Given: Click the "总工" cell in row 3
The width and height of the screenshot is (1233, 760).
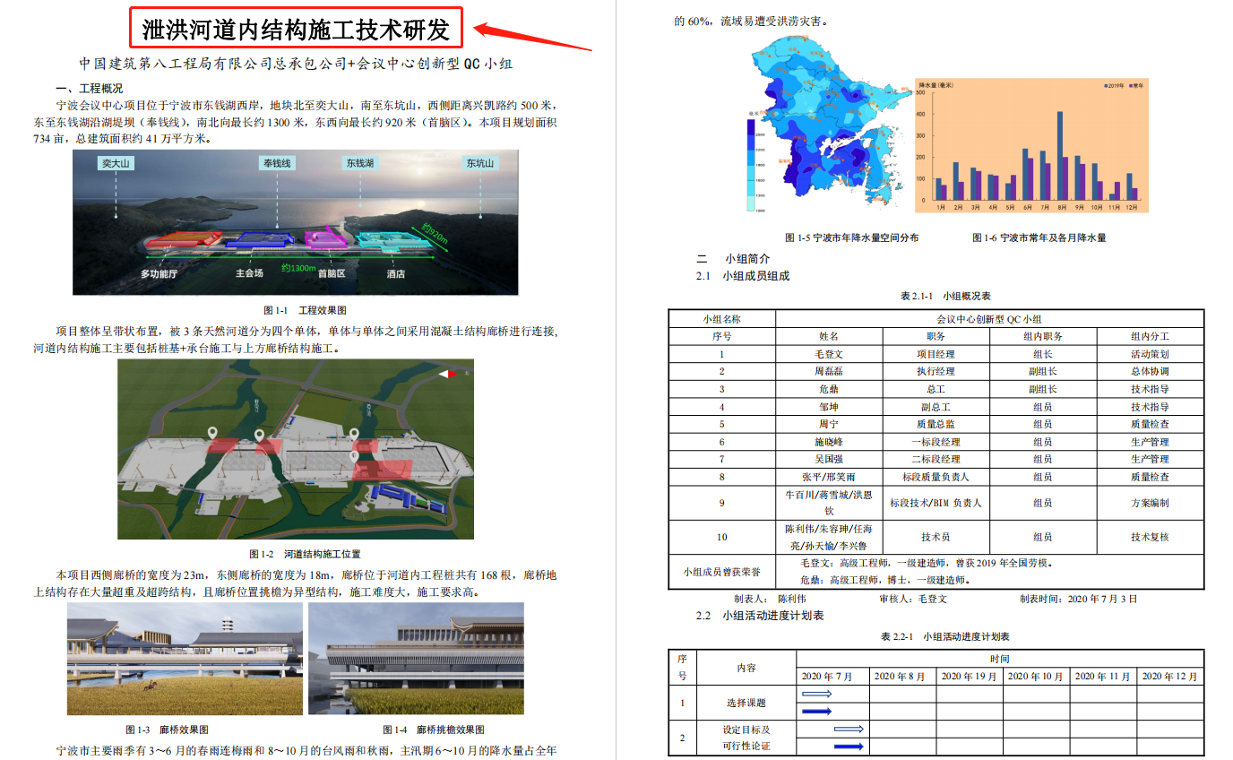Looking at the screenshot, I should (936, 389).
